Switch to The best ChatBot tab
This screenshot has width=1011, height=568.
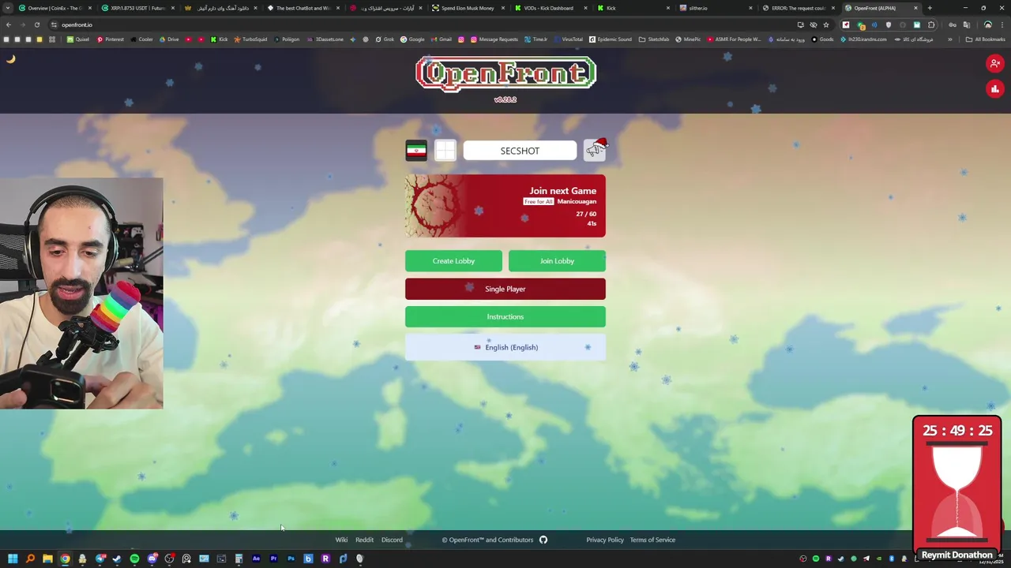304,8
